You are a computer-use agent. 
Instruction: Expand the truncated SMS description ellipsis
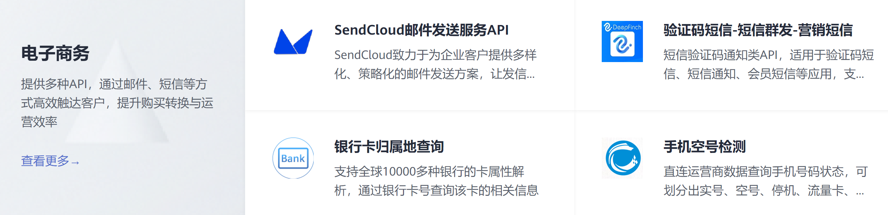click(x=860, y=74)
